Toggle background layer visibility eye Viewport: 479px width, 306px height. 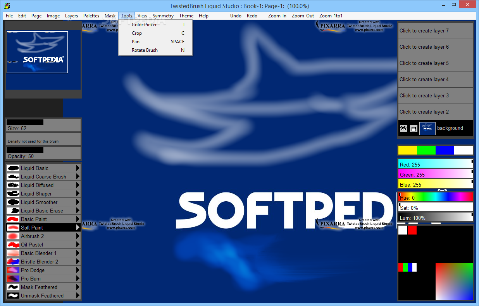(x=403, y=129)
